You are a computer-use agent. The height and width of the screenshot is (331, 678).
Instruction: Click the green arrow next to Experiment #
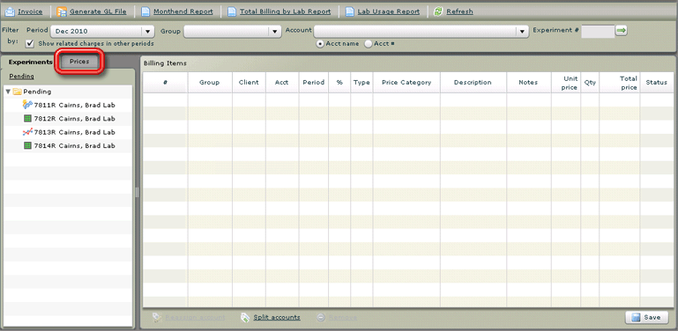tap(622, 31)
